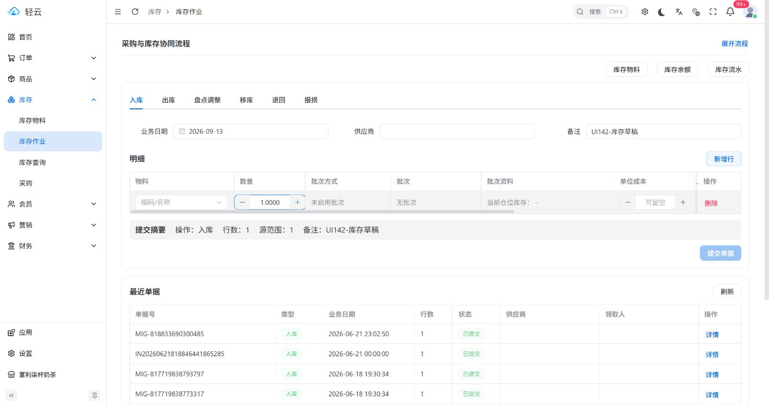The width and height of the screenshot is (769, 405).
Task: Open the notifications bell
Action: point(730,12)
